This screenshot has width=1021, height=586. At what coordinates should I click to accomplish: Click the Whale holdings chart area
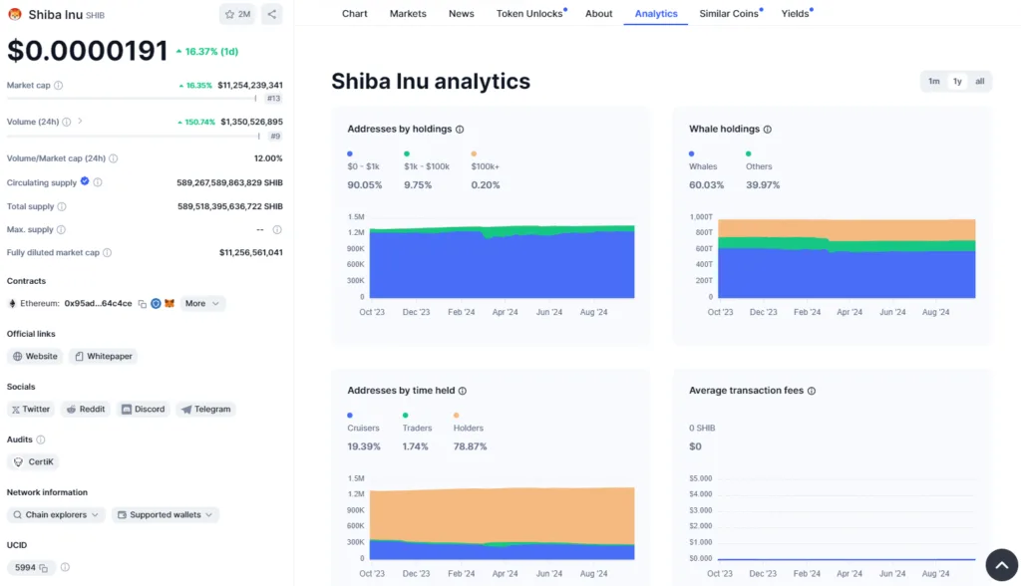847,258
